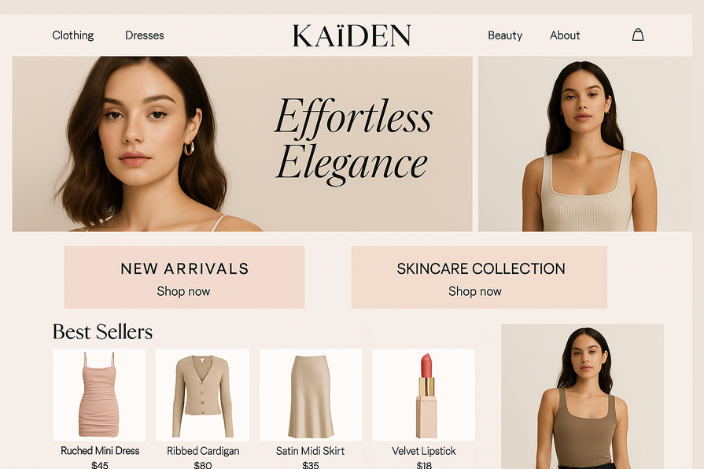Click the Effortless Elegance hero banner
This screenshot has width=704, height=469.
pos(242,144)
